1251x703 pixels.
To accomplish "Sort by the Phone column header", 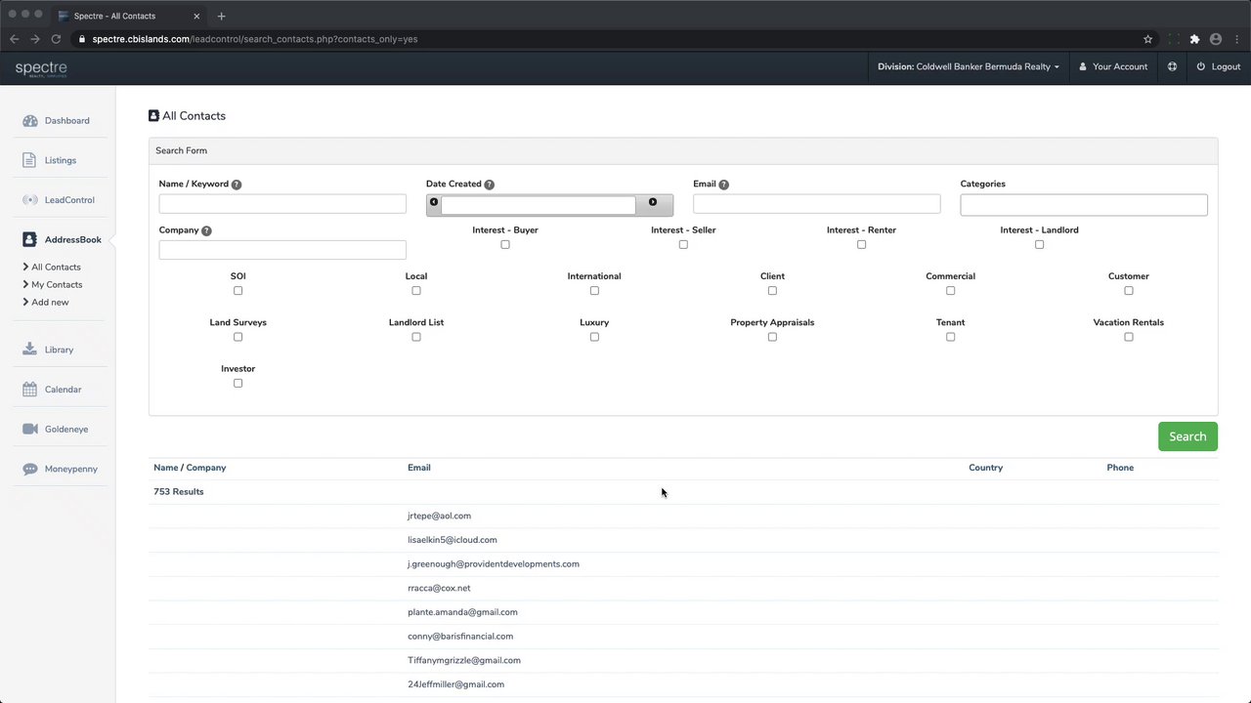I will click(1120, 468).
